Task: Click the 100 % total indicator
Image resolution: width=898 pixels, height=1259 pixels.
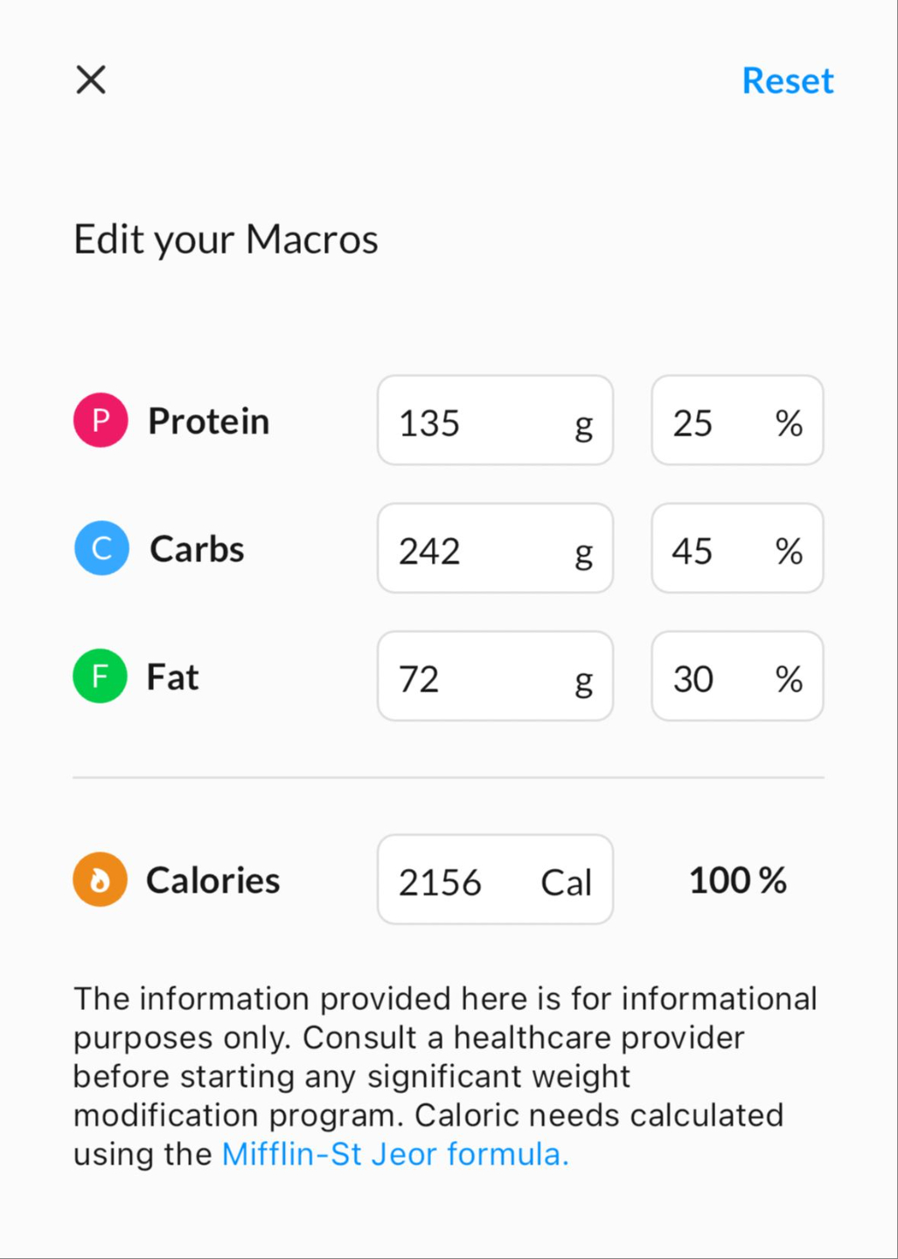Action: coord(737,880)
